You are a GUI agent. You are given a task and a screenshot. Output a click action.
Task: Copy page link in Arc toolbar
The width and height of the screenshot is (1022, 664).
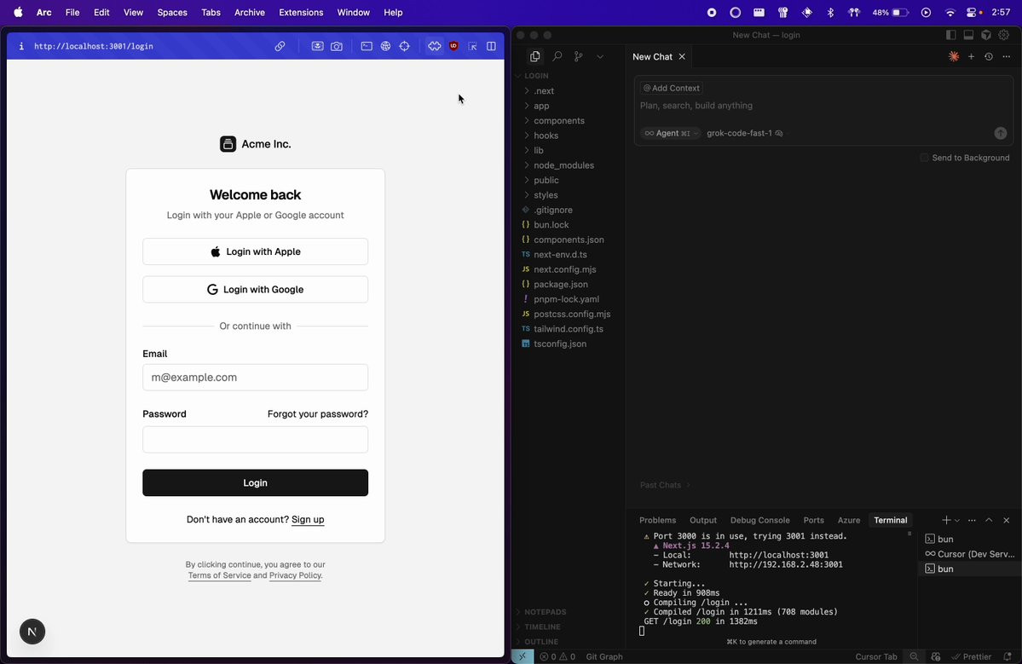[x=280, y=46]
